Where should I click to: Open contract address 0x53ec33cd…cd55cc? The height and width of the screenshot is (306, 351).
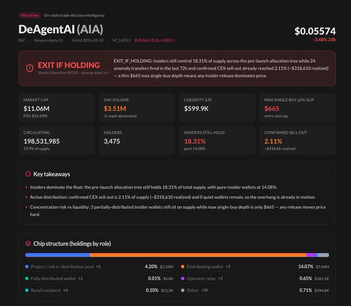(x=155, y=40)
